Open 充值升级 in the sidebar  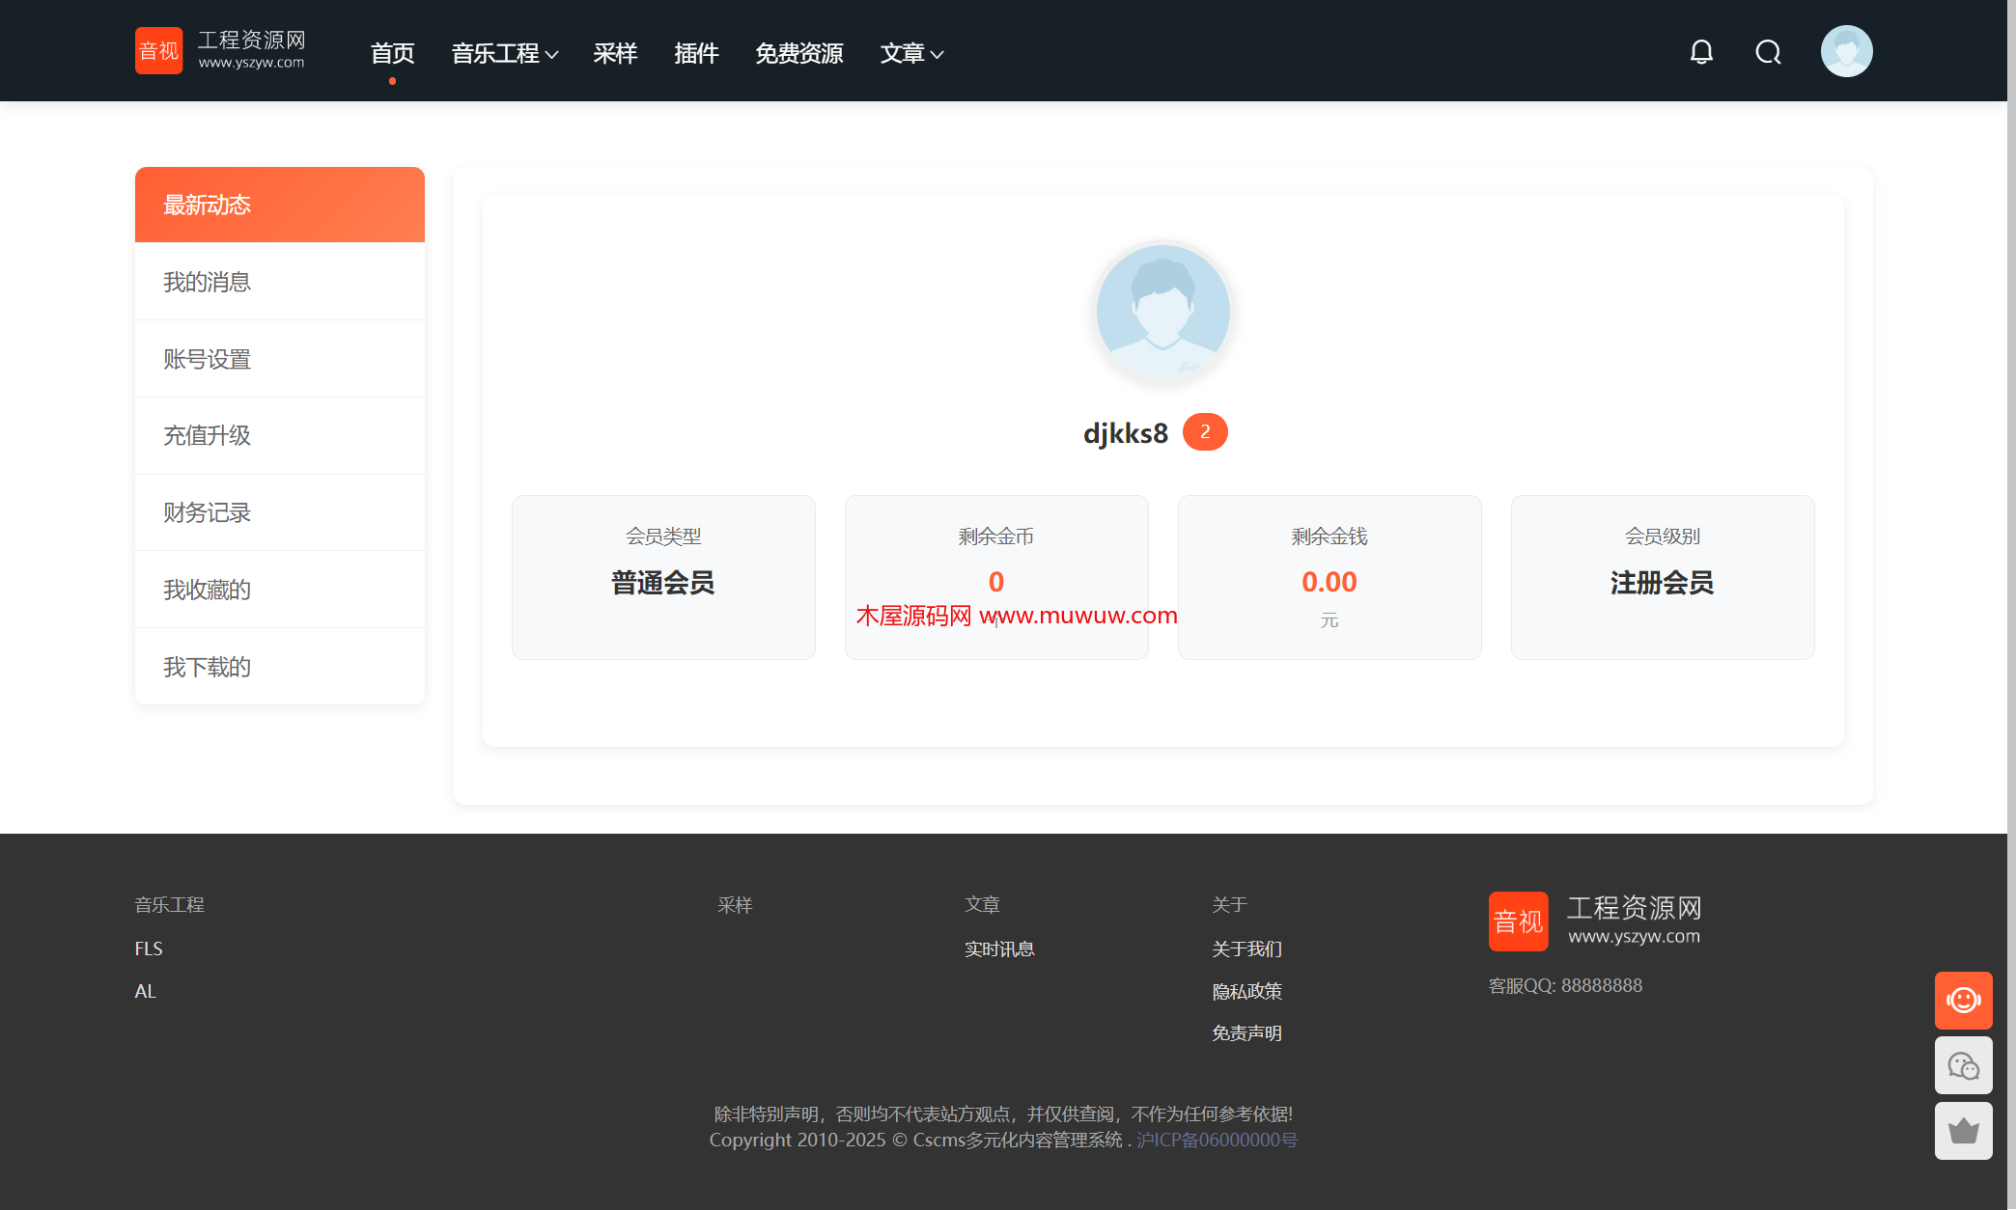208,435
